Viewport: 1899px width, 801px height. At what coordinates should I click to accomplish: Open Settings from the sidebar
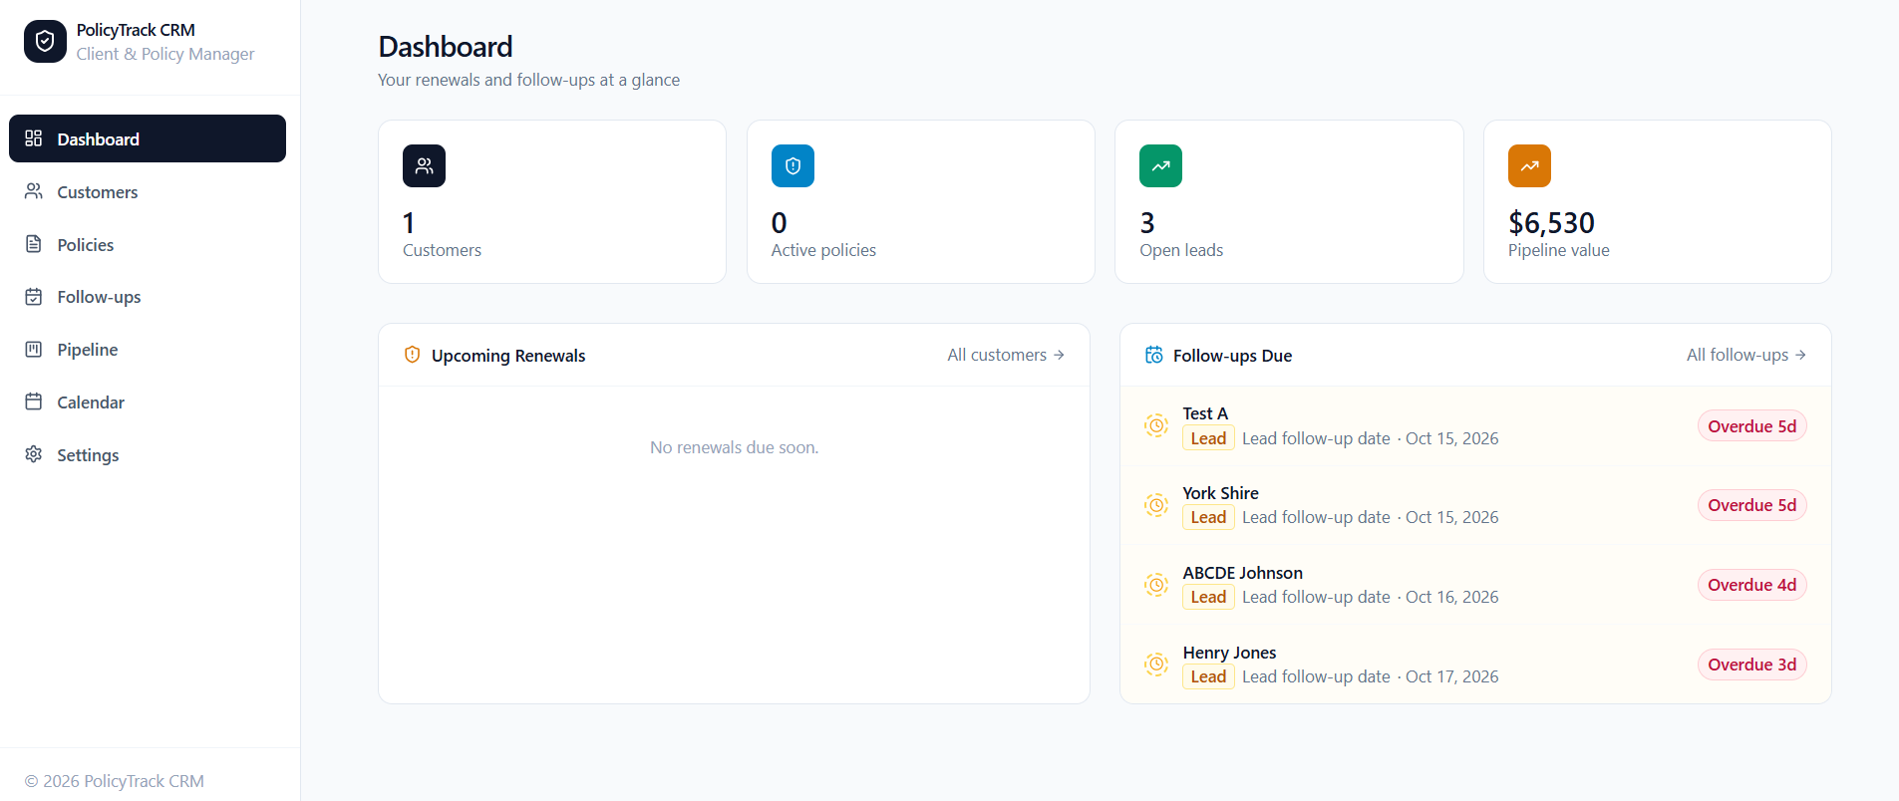148,454
